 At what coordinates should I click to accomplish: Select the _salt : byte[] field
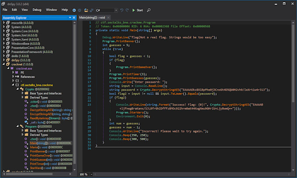(45, 123)
